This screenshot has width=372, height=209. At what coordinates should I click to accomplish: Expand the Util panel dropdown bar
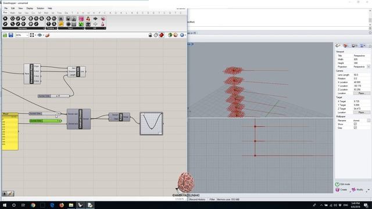[95, 28]
